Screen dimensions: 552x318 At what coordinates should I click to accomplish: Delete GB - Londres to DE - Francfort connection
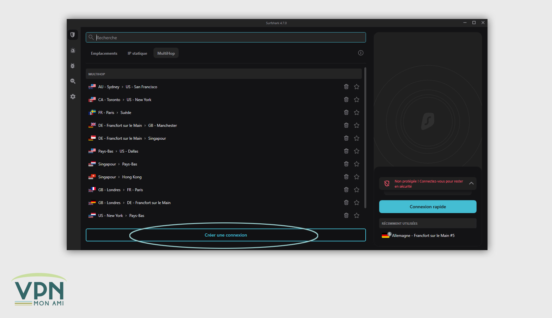346,202
